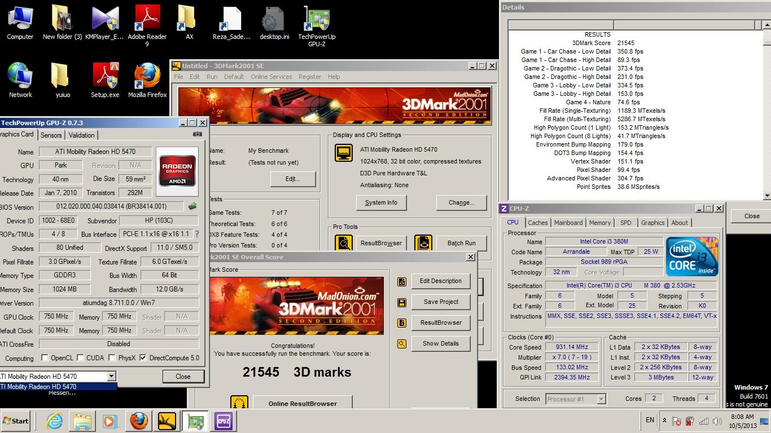
Task: Open the CPU-Z processor Selection dropdown
Action: (x=601, y=399)
